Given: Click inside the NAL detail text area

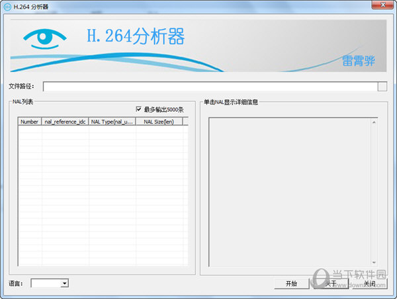Looking at the screenshot, I should 290,192.
